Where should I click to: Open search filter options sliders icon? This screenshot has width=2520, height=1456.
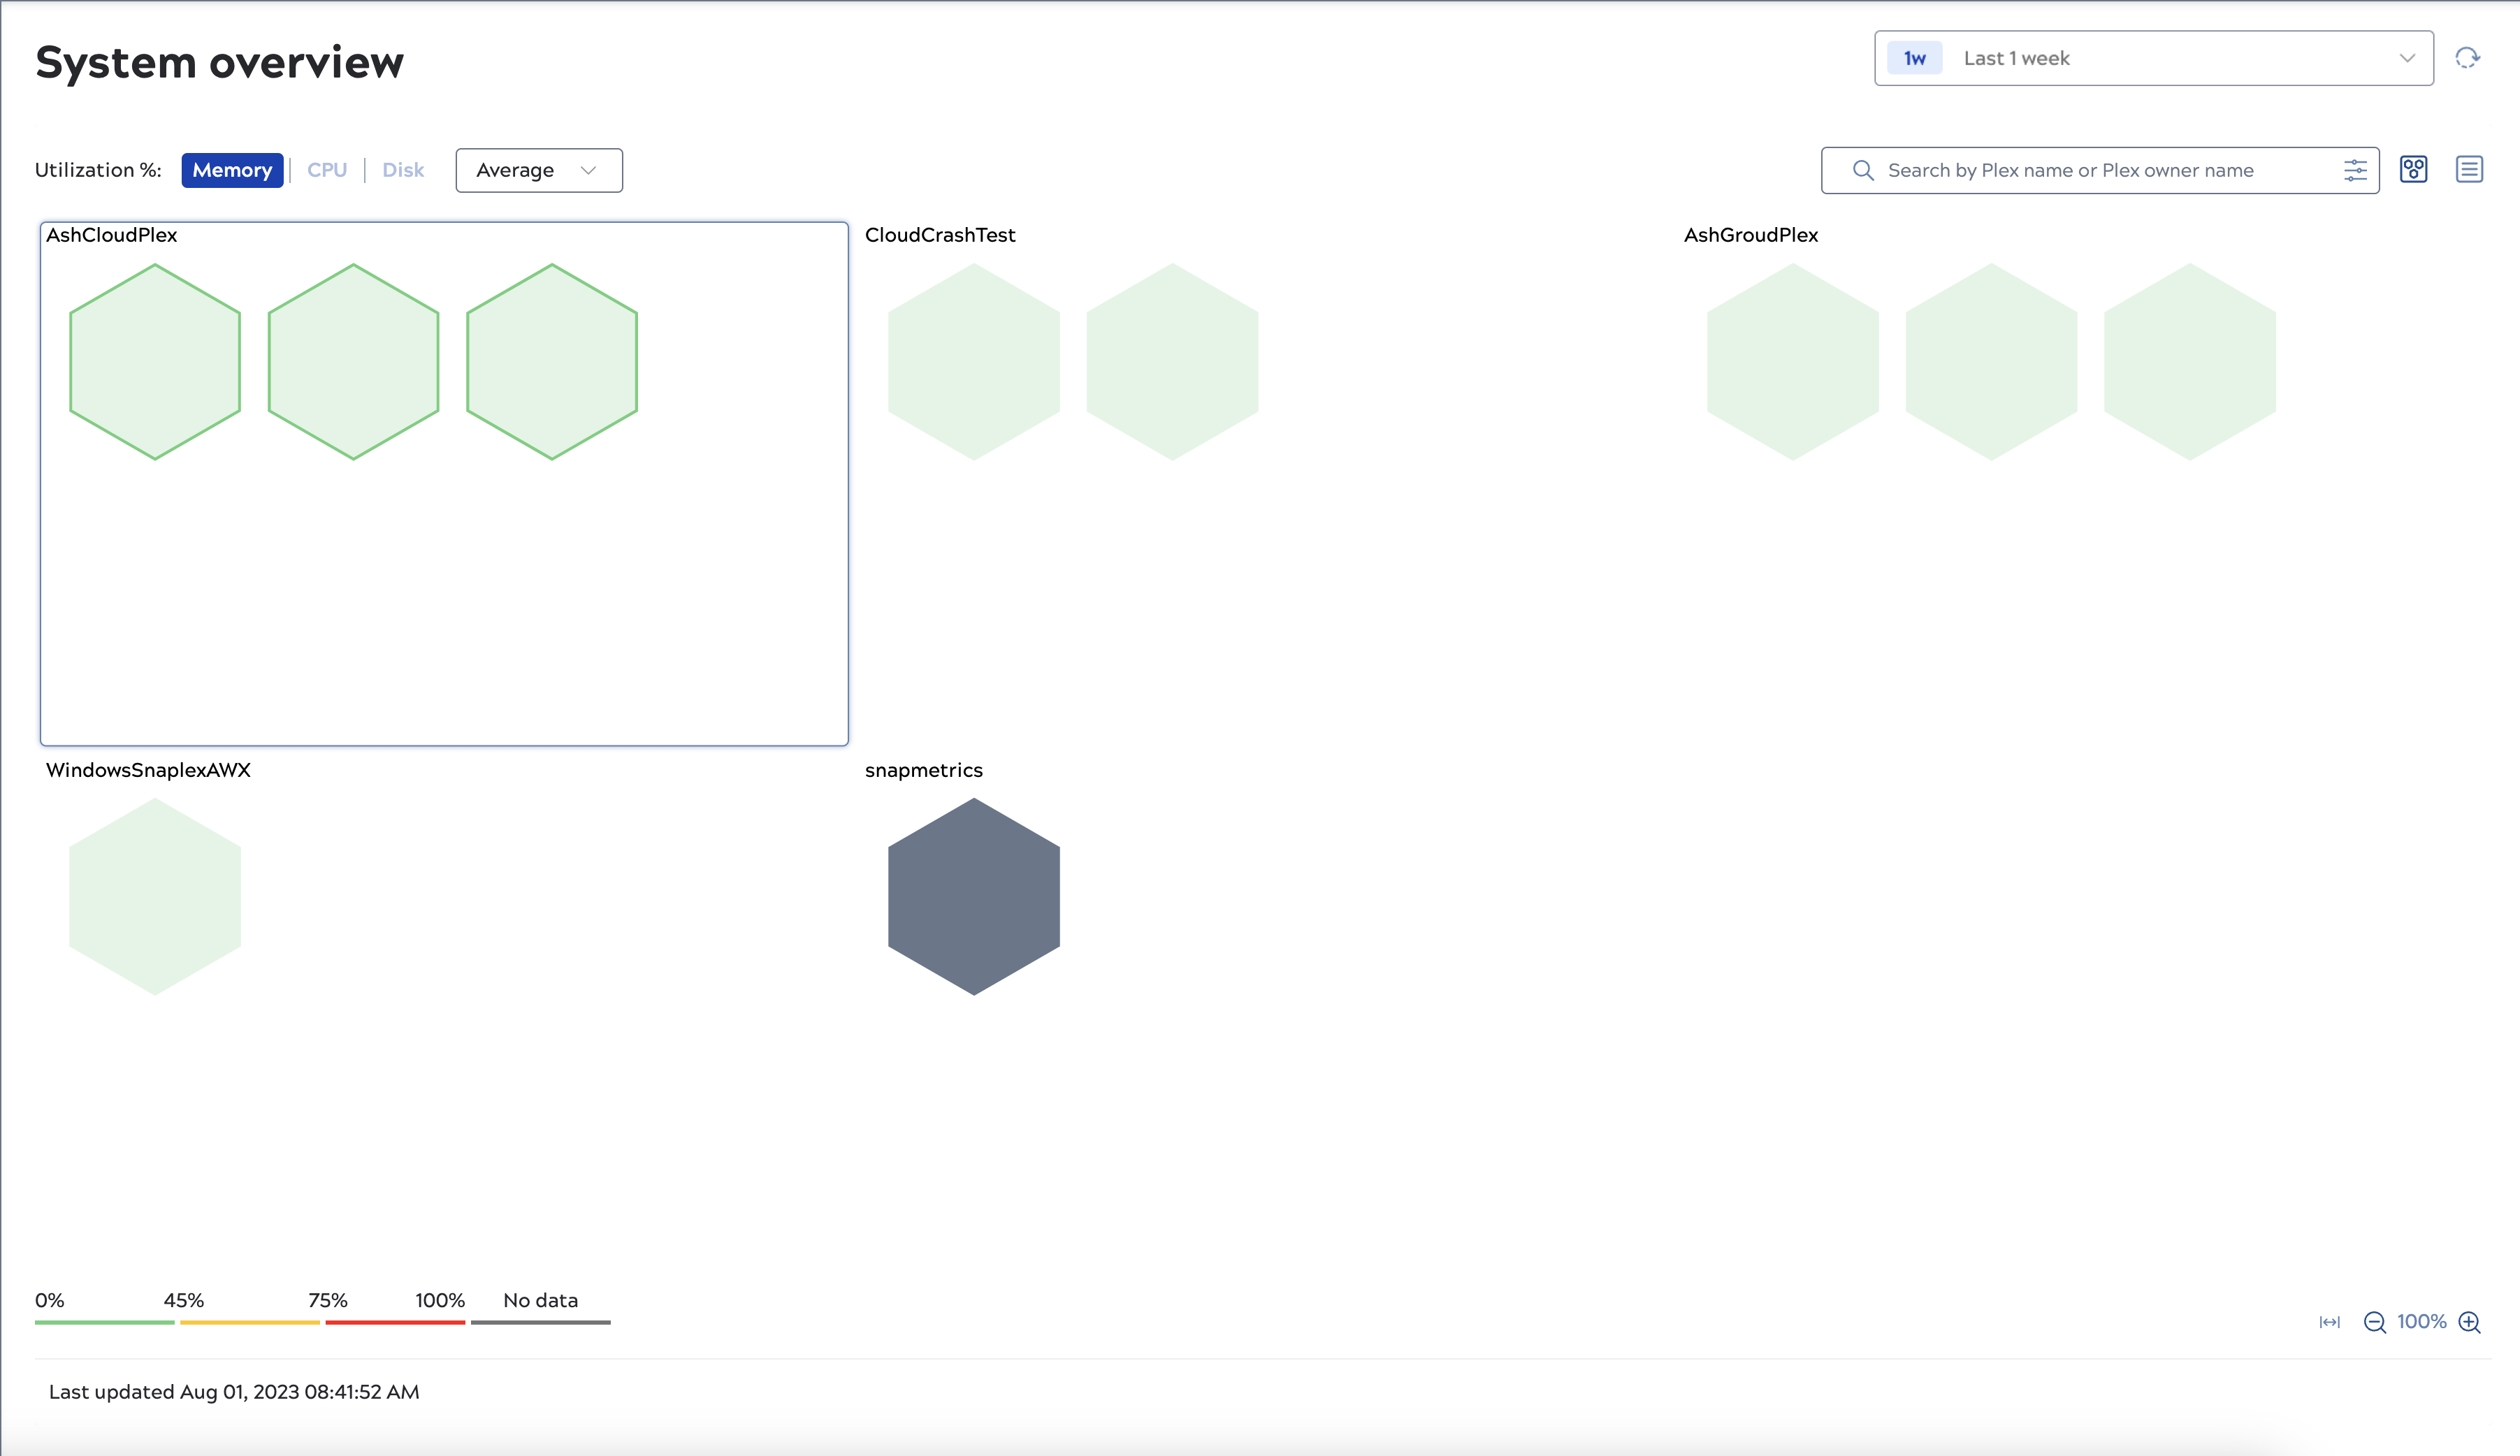tap(2355, 170)
